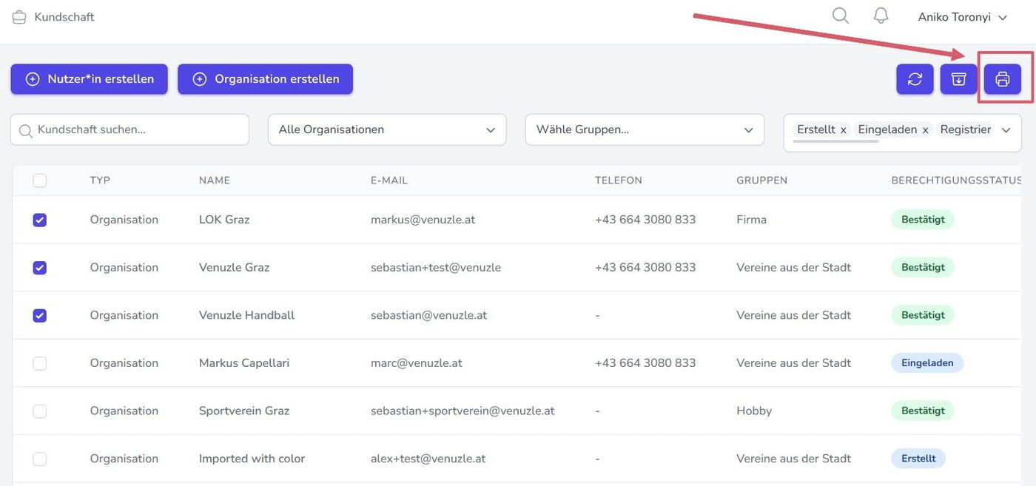
Task: Expand the status filter dropdown chevron
Action: click(1006, 130)
